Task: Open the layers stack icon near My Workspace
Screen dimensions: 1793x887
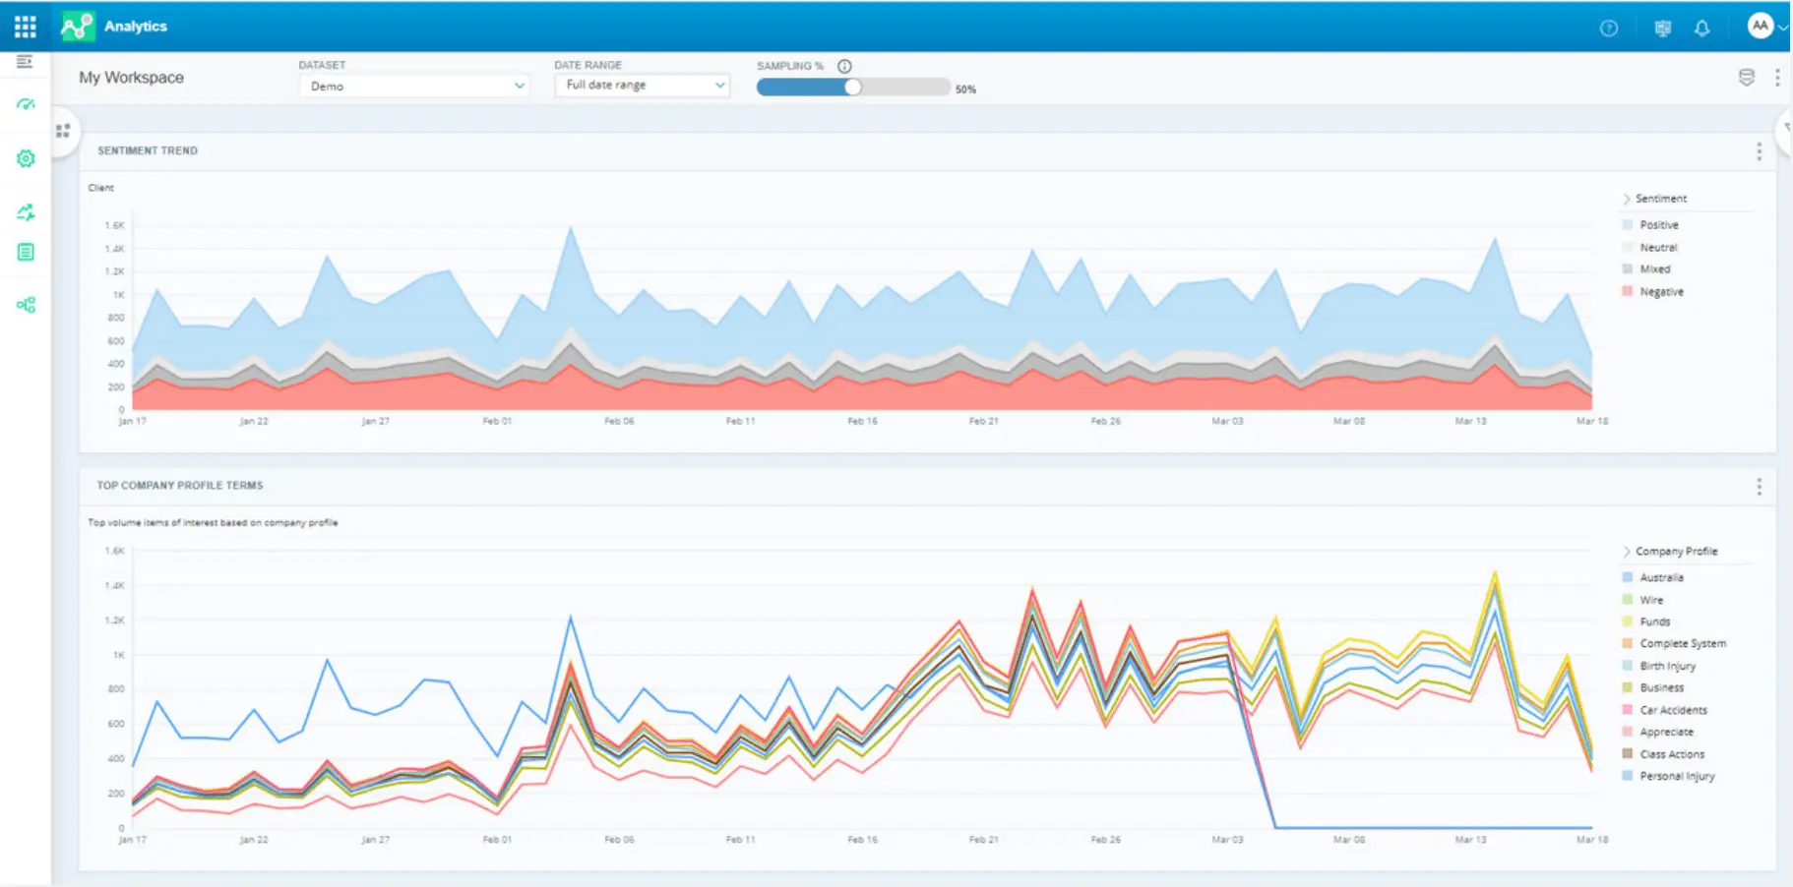Action: point(1747,77)
